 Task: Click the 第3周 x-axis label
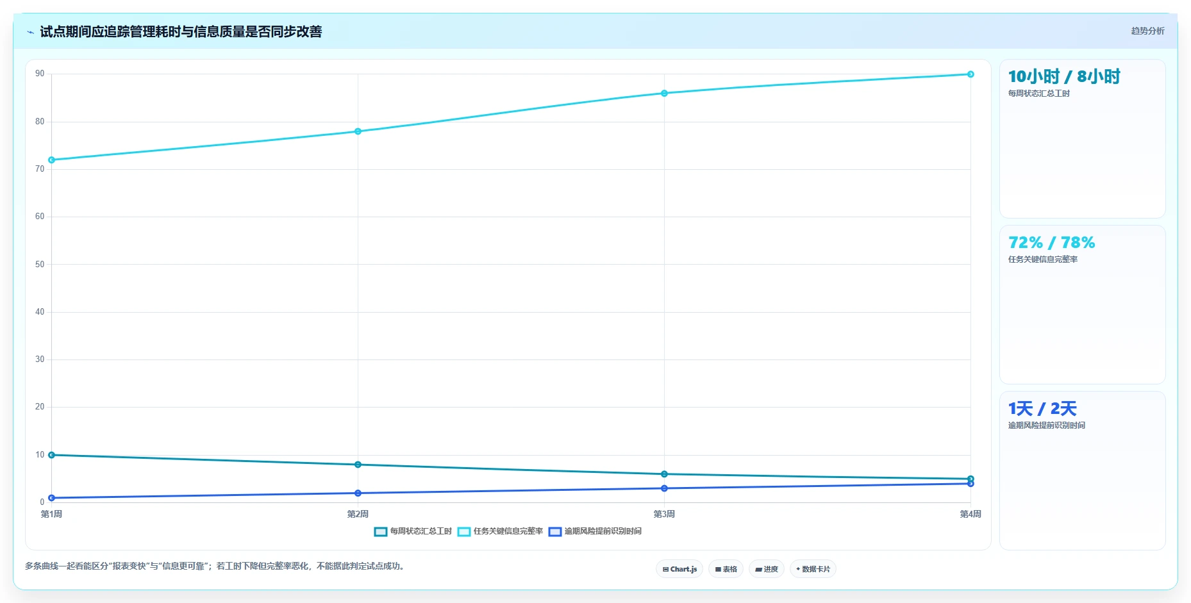(x=664, y=514)
